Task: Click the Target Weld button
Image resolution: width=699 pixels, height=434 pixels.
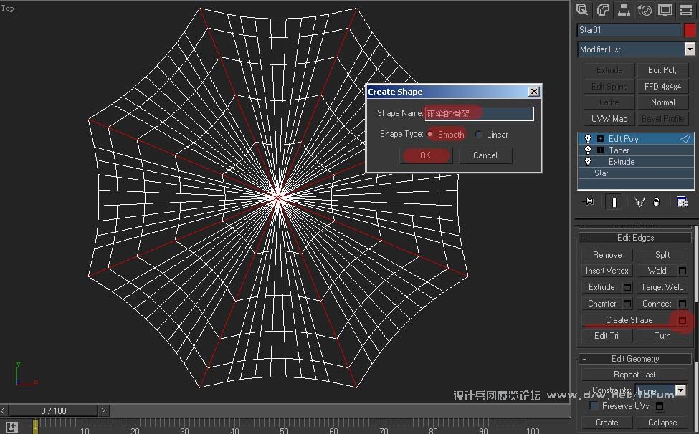Action: [662, 287]
